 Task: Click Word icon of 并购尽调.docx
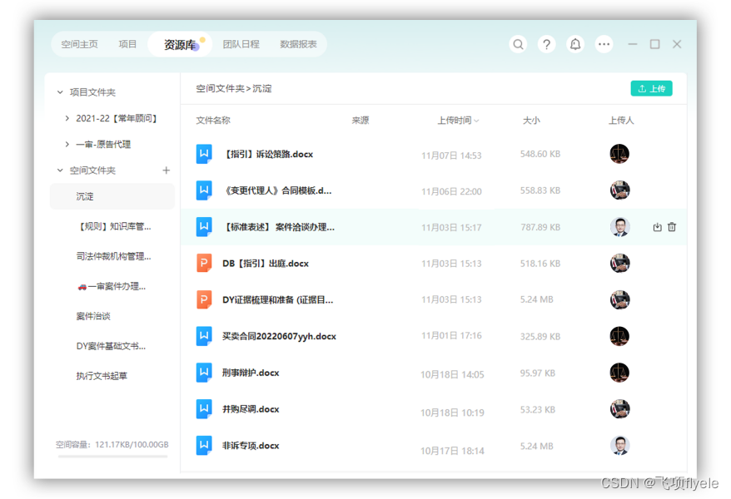(x=204, y=409)
